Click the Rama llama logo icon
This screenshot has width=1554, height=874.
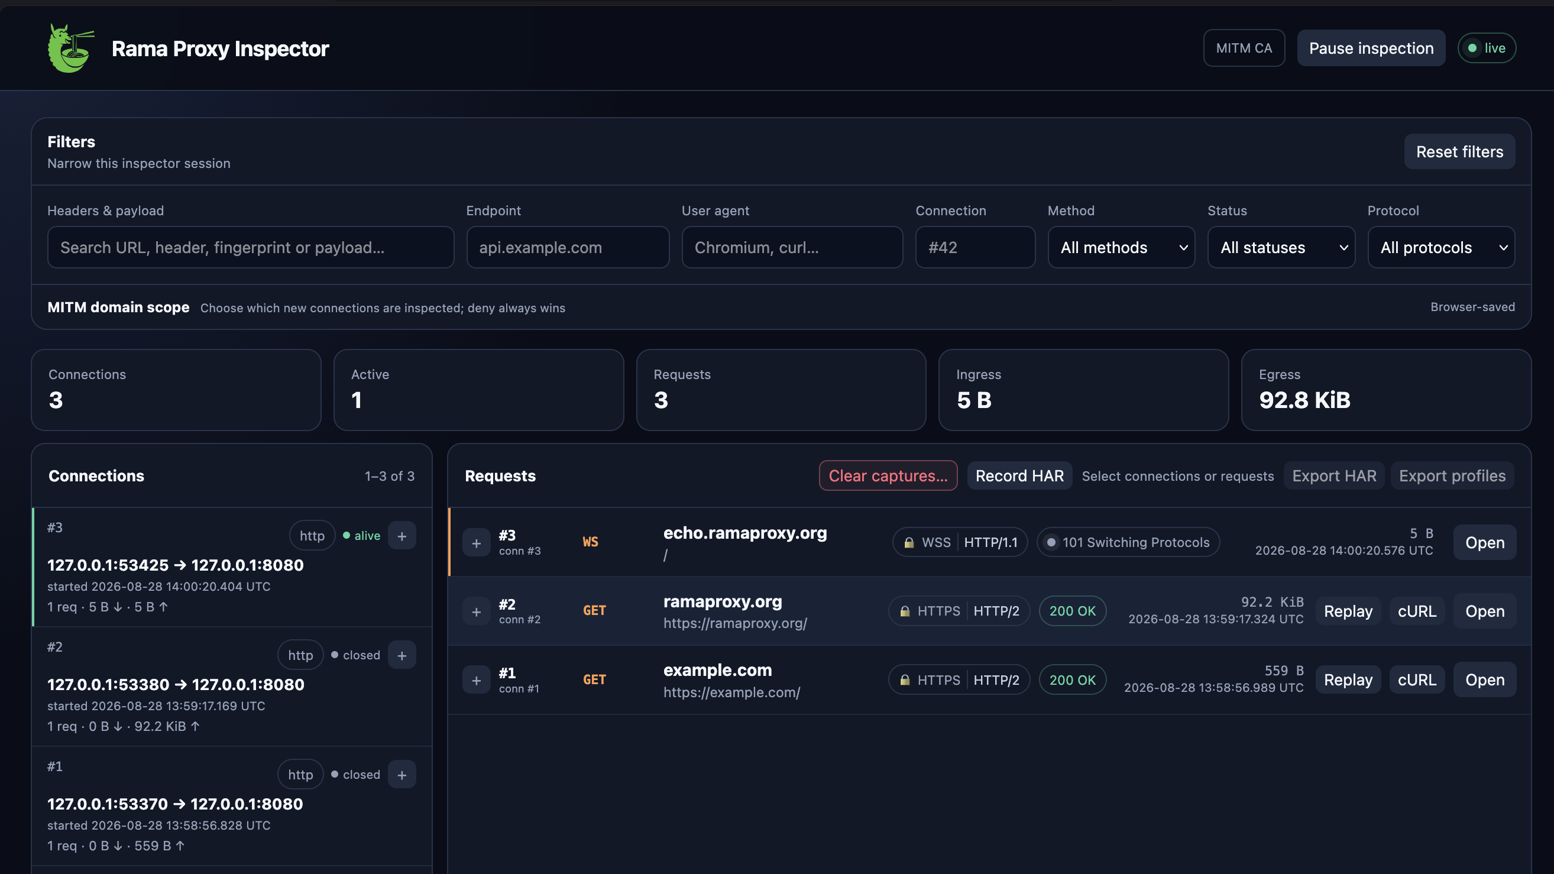point(70,48)
